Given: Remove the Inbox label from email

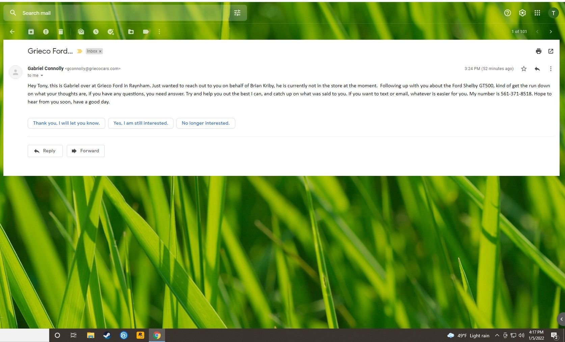Looking at the screenshot, I should pyautogui.click(x=100, y=51).
